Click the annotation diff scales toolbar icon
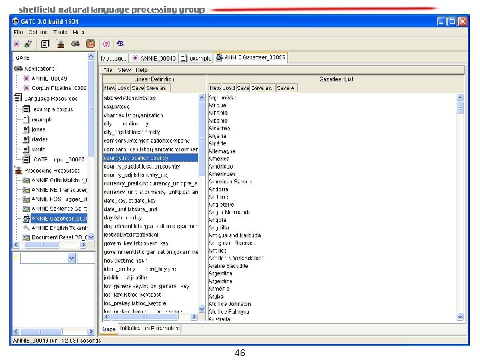The width and height of the screenshot is (480, 360). pos(120,44)
